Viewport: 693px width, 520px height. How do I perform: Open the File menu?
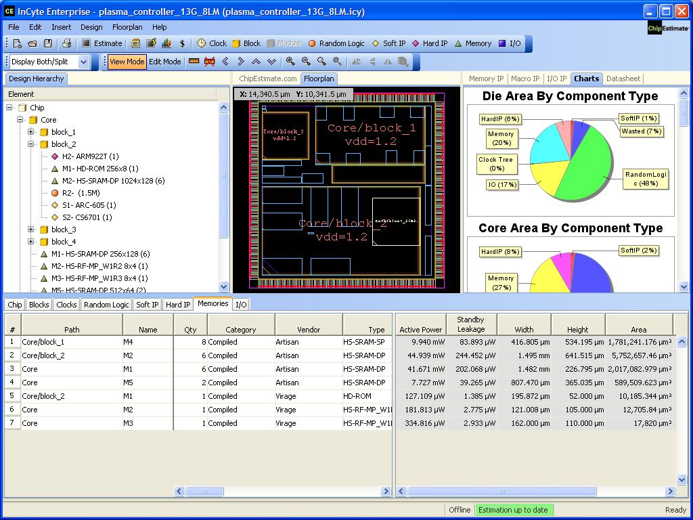pos(14,27)
